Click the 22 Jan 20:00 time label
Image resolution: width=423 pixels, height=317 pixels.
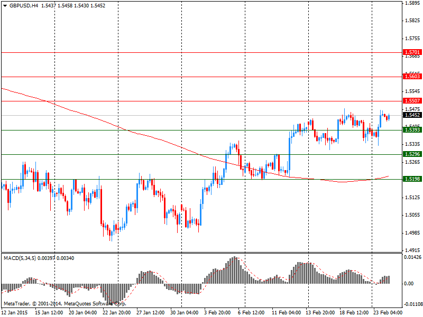point(116,313)
